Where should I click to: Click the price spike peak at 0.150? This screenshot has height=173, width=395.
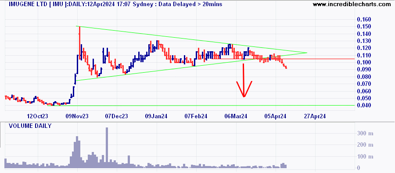[79, 27]
